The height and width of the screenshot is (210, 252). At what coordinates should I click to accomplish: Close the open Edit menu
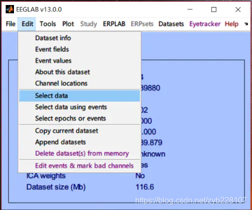click(x=27, y=24)
